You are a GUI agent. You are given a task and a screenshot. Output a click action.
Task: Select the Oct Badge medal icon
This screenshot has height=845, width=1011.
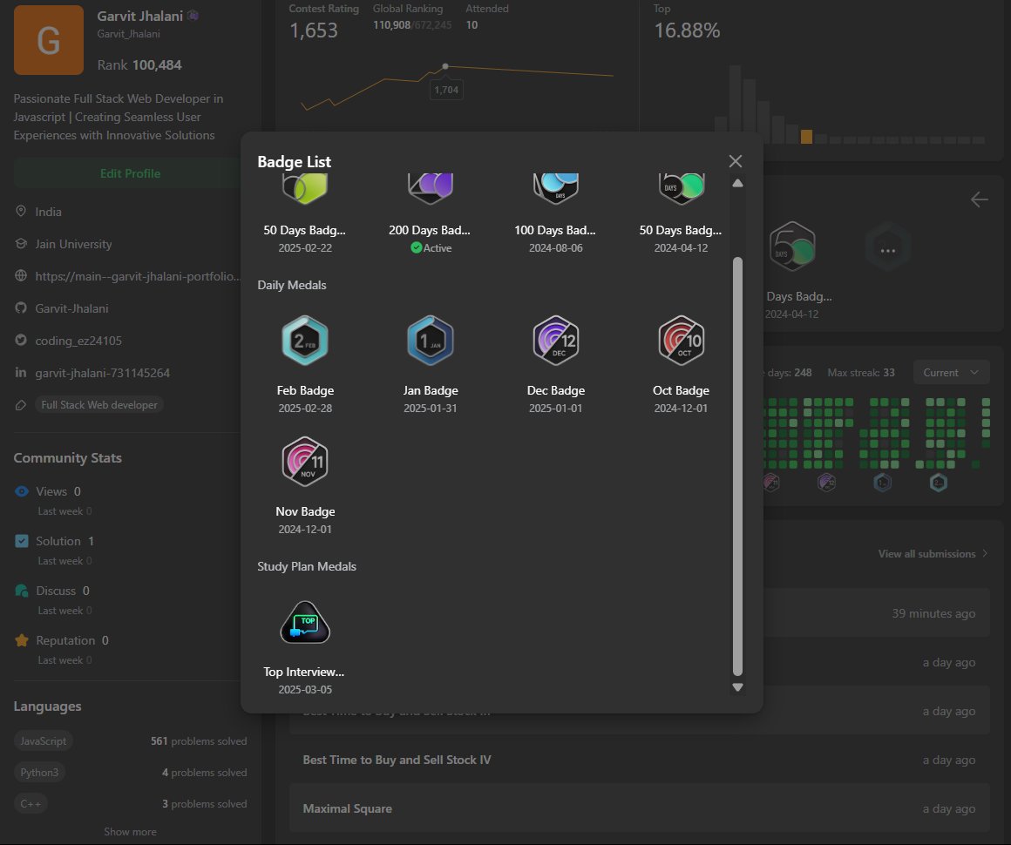[681, 341]
